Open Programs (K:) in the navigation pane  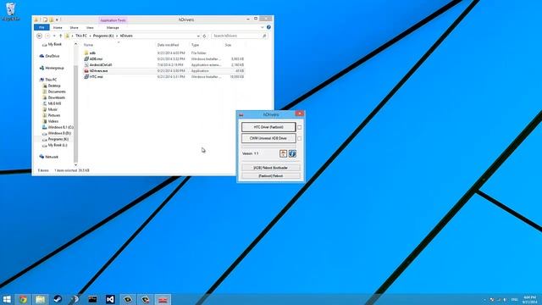tap(58, 139)
